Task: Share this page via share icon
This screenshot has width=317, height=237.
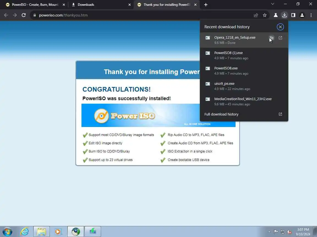Action: (256, 15)
